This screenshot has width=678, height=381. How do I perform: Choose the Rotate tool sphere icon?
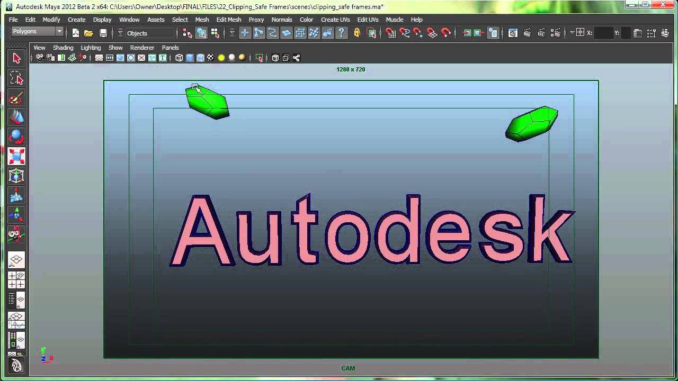pos(16,137)
